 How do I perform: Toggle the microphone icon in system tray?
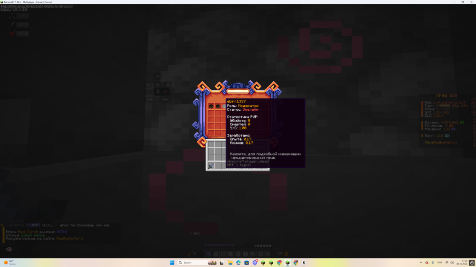pos(433,262)
